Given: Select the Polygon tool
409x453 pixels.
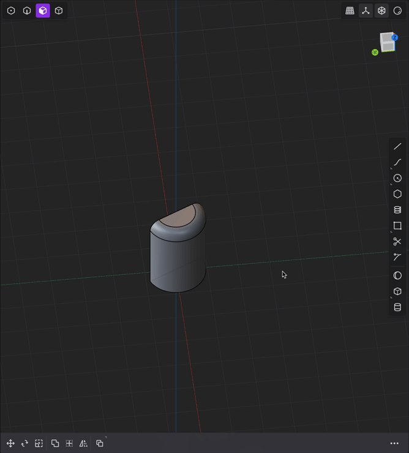Looking at the screenshot, I should 397,194.
